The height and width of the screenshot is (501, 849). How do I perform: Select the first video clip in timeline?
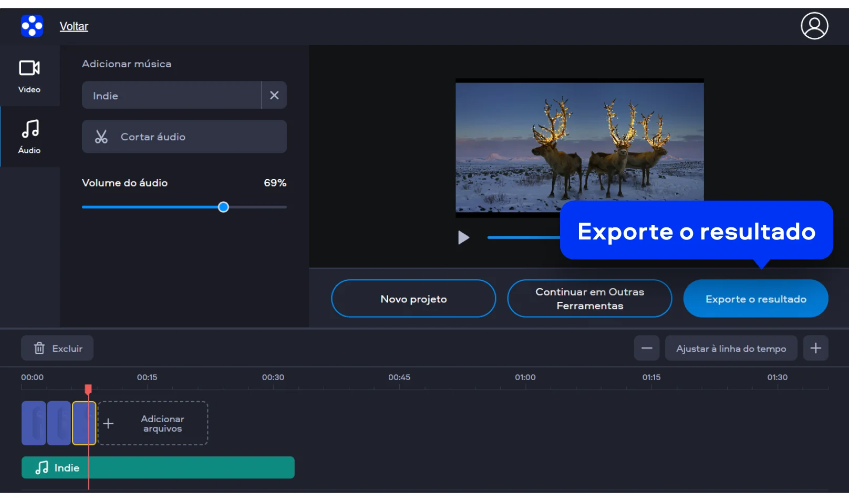pyautogui.click(x=33, y=423)
